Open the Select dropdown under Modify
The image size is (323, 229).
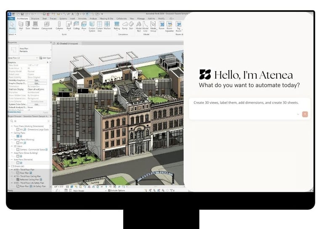(x=12, y=35)
